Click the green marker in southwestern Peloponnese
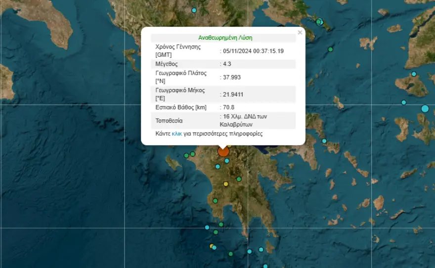Image resolution: width=435 pixels, height=268 pixels. [216, 201]
